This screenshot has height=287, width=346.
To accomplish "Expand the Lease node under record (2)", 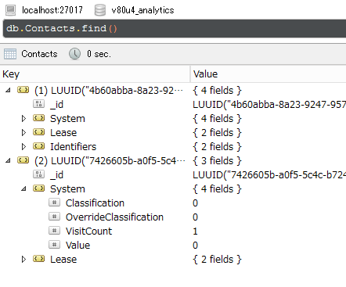I will point(23,260).
